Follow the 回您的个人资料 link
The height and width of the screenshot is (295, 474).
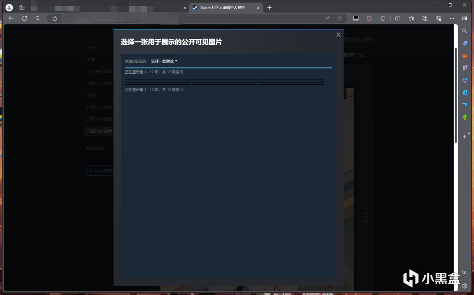[358, 39]
